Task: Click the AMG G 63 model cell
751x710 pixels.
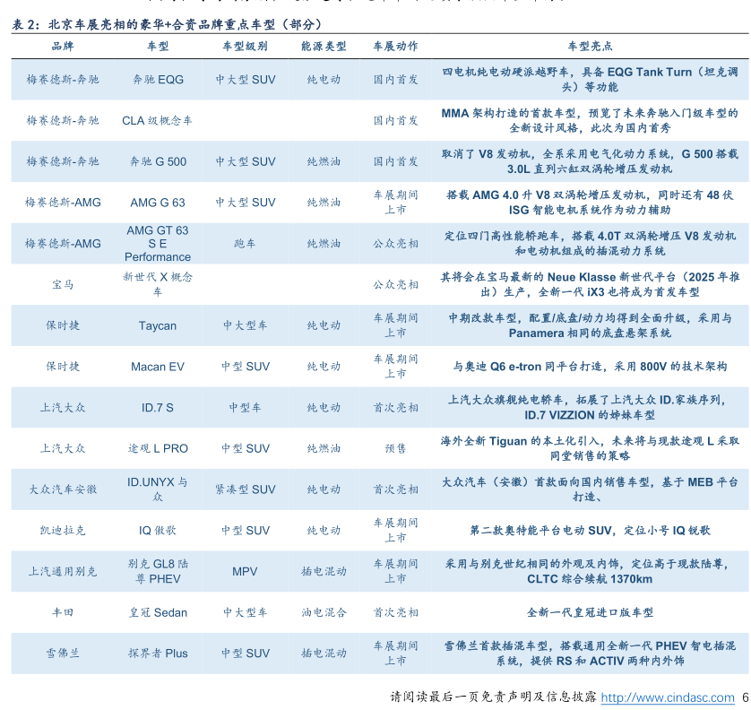Action: coord(157,203)
